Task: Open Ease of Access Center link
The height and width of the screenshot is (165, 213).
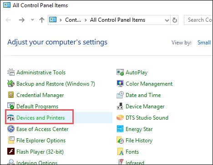Action: point(42,129)
